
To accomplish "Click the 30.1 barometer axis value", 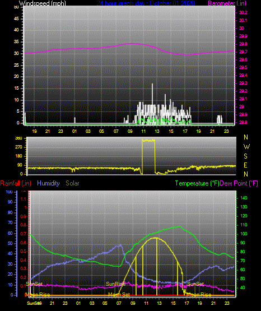I will 243,20.
